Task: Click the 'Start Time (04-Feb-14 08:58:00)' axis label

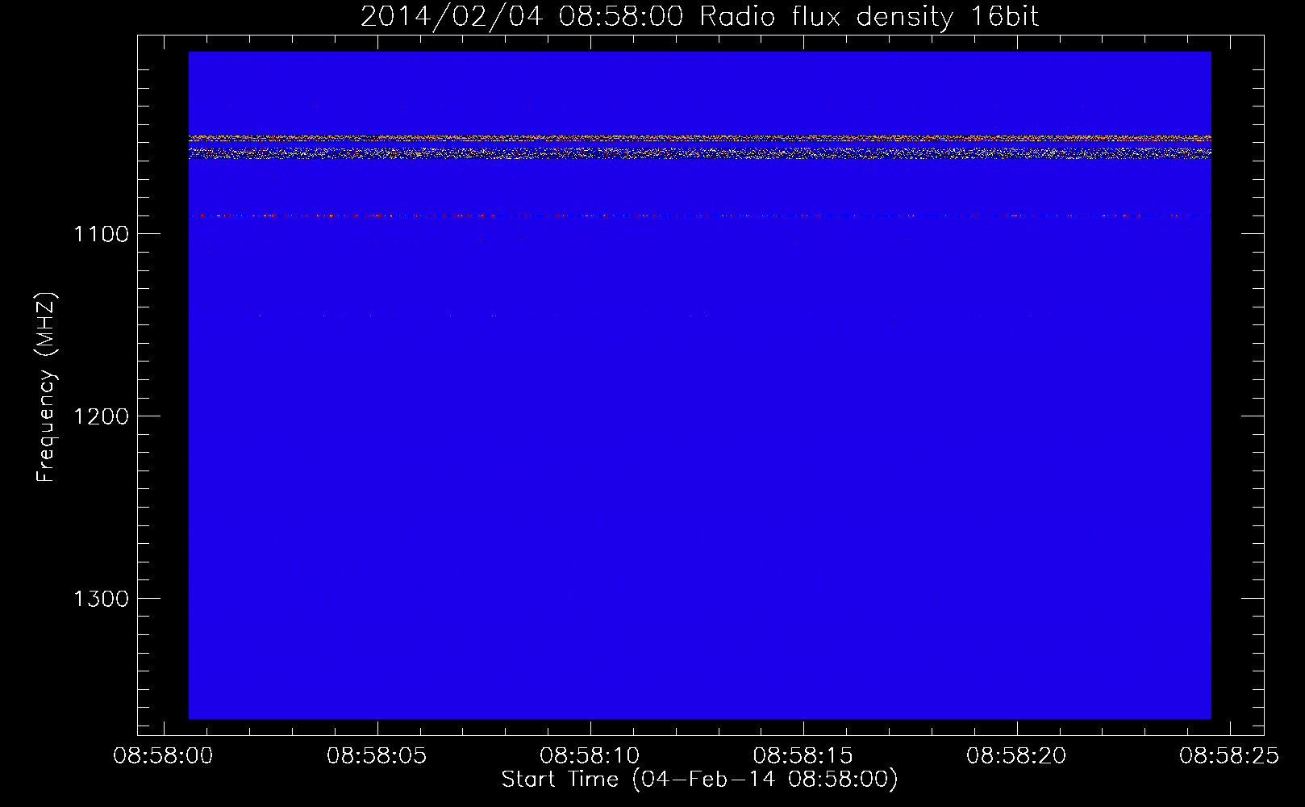Action: 699,780
